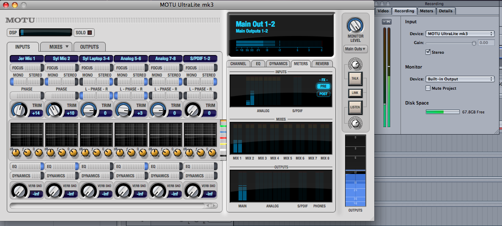
Task: Turn the knob below the LISTEN button
Action: [355, 122]
